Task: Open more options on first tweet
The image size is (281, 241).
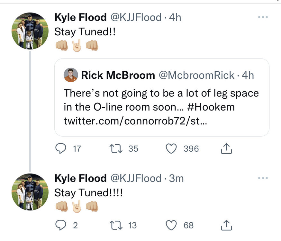Action: tap(263, 17)
